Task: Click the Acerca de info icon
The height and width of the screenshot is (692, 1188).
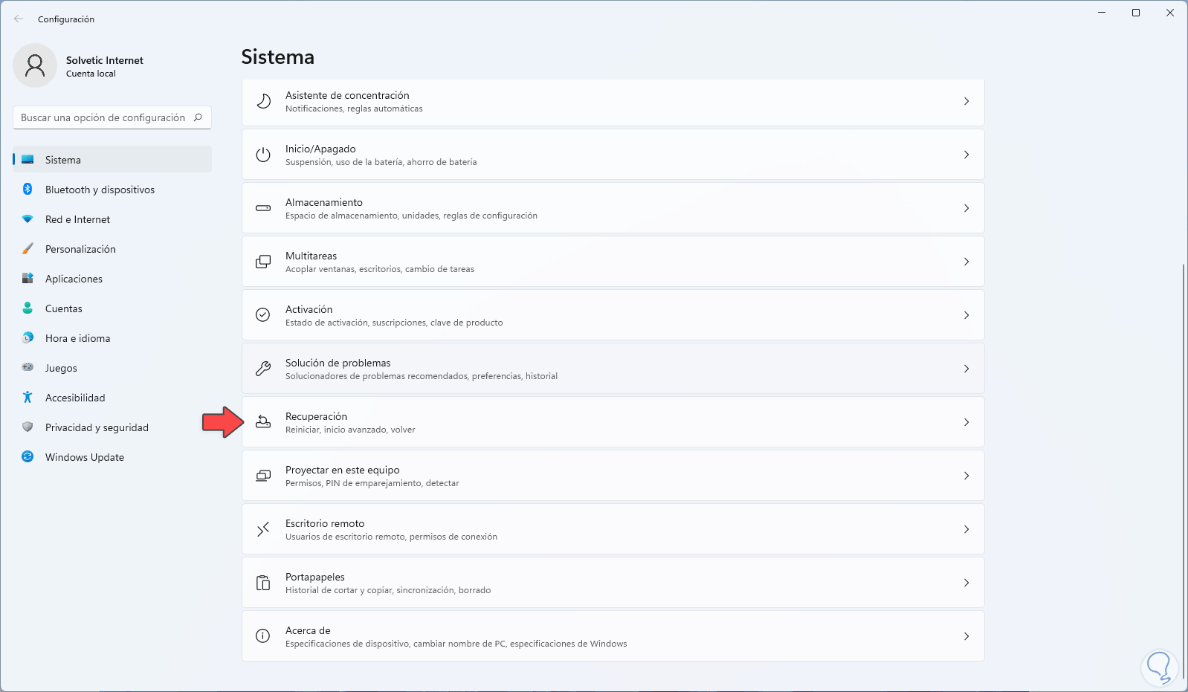Action: tap(263, 636)
